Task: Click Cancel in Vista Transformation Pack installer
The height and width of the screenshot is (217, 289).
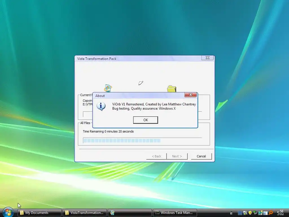Action: pyautogui.click(x=201, y=156)
